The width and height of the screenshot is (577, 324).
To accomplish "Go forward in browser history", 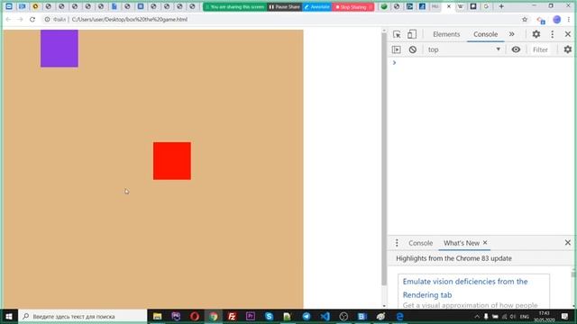I will [x=20, y=20].
